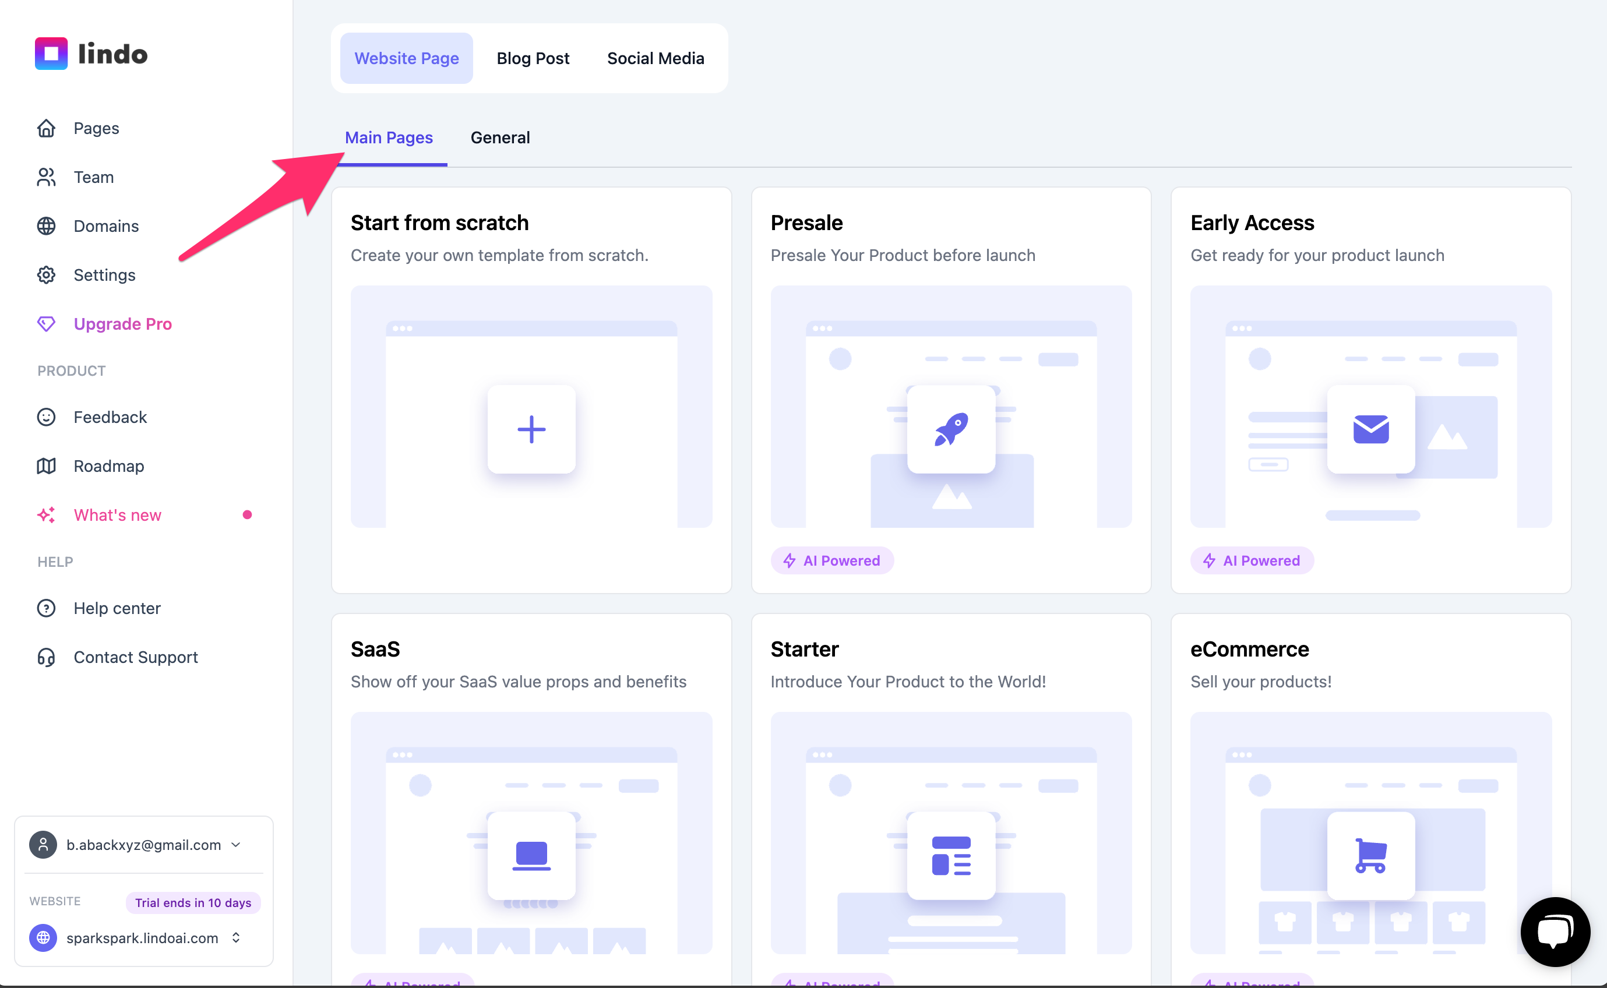The height and width of the screenshot is (988, 1607).
Task: Open the What's new link
Action: [x=118, y=515]
